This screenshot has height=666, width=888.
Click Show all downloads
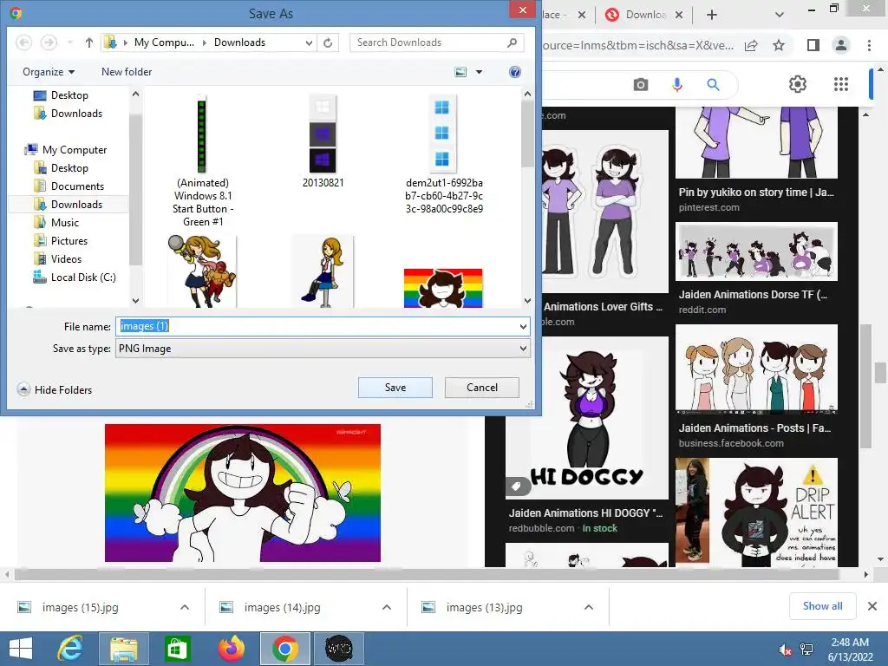coord(822,606)
